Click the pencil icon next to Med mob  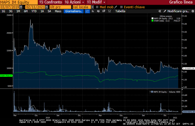click(115, 7)
